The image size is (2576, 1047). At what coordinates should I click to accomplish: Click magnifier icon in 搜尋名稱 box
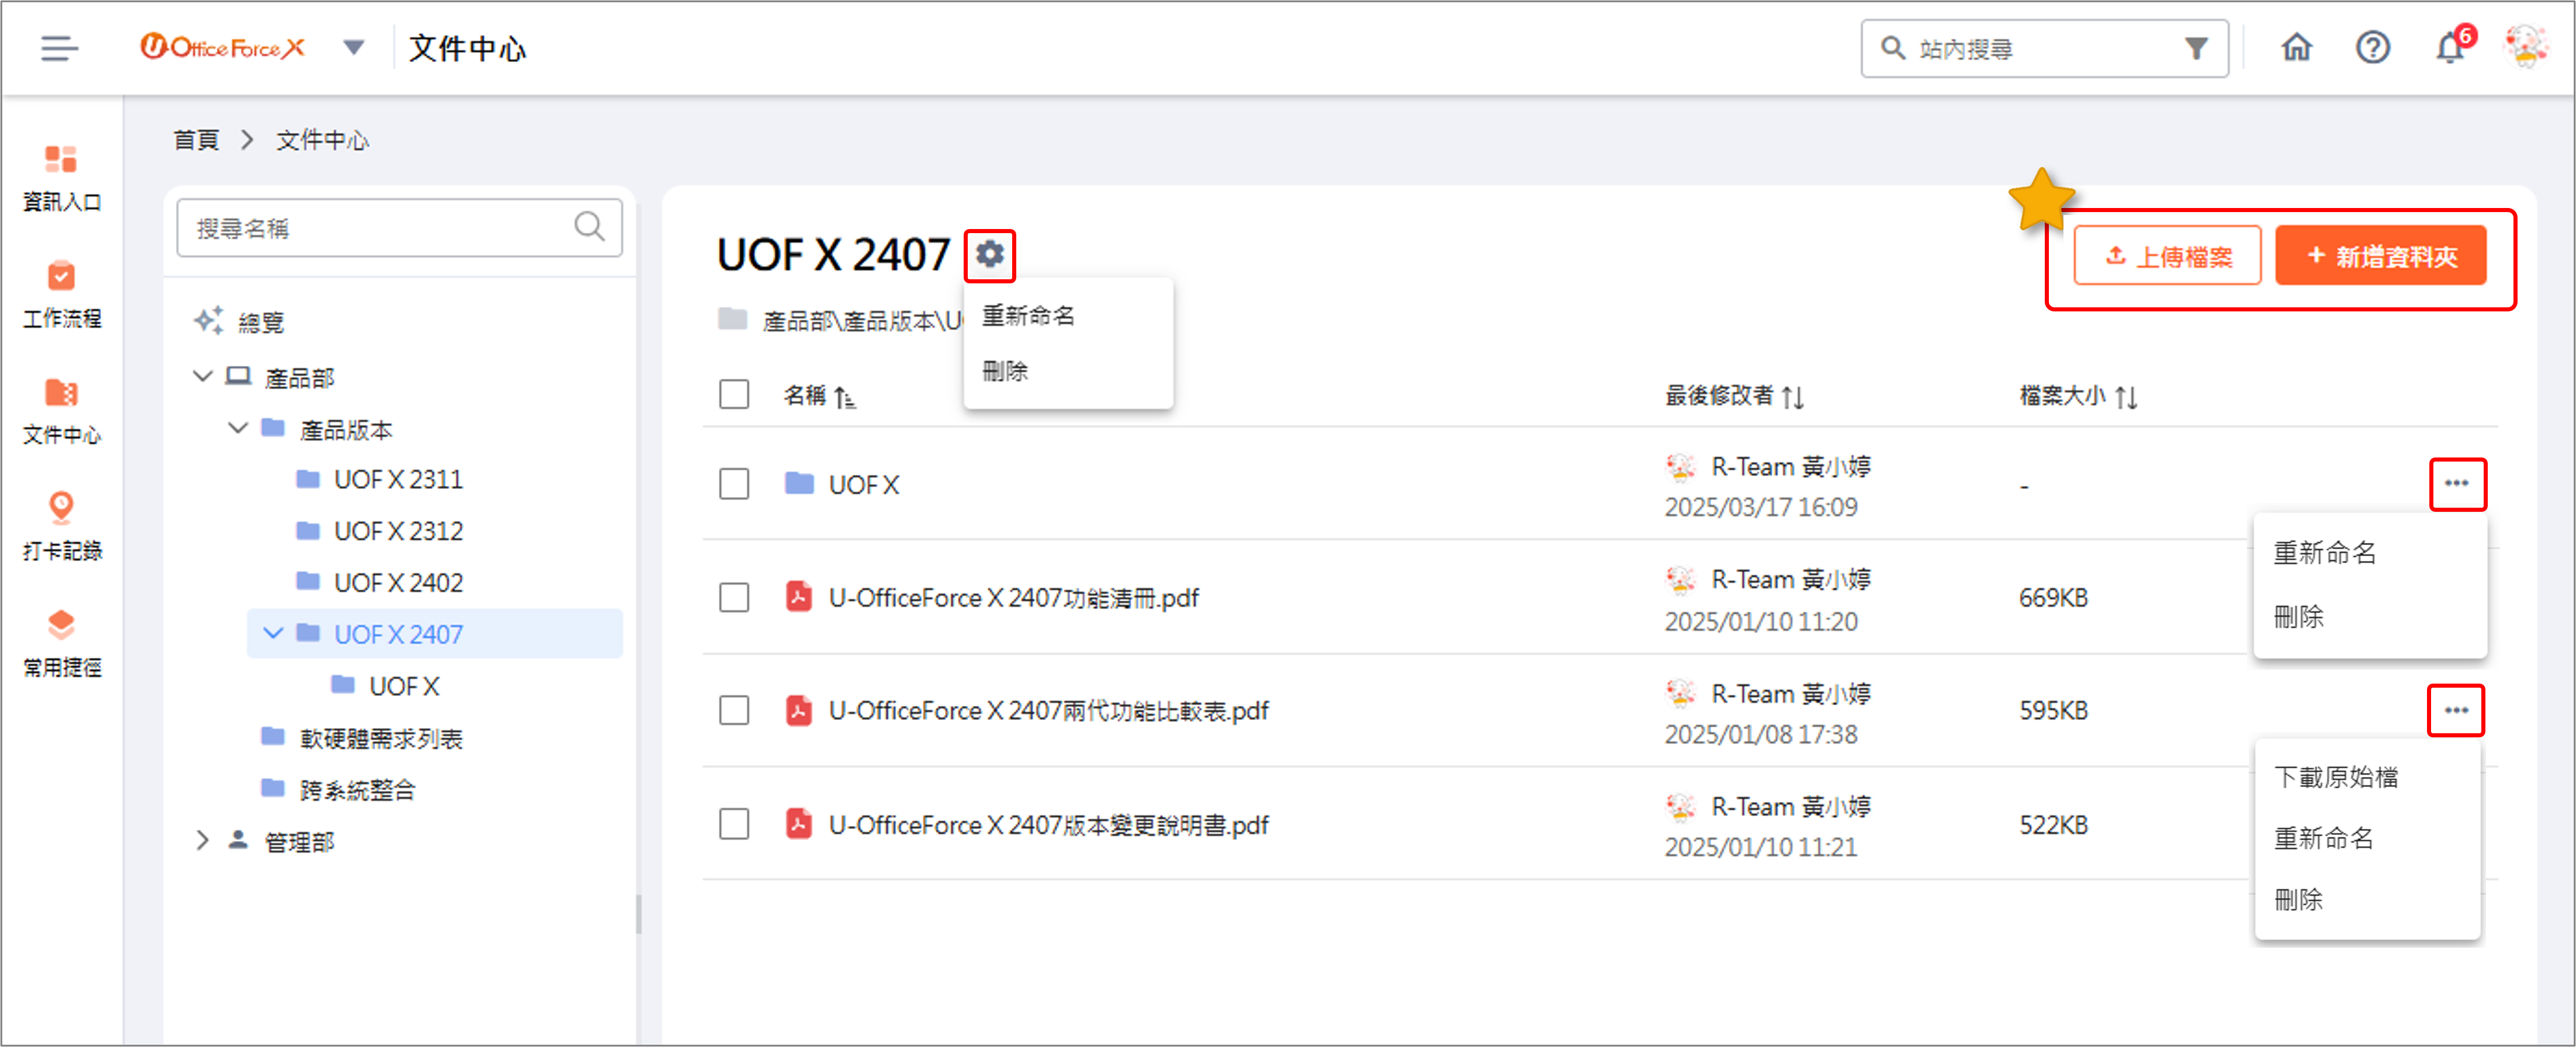(x=589, y=227)
